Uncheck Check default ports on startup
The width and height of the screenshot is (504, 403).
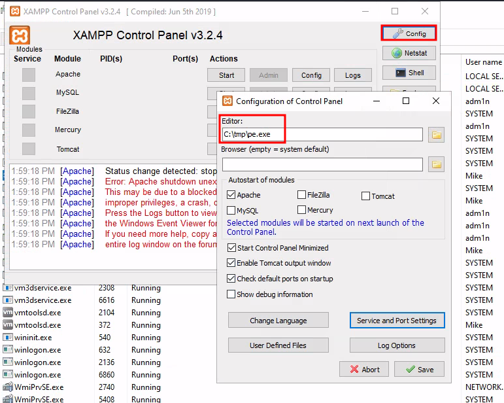coord(231,278)
